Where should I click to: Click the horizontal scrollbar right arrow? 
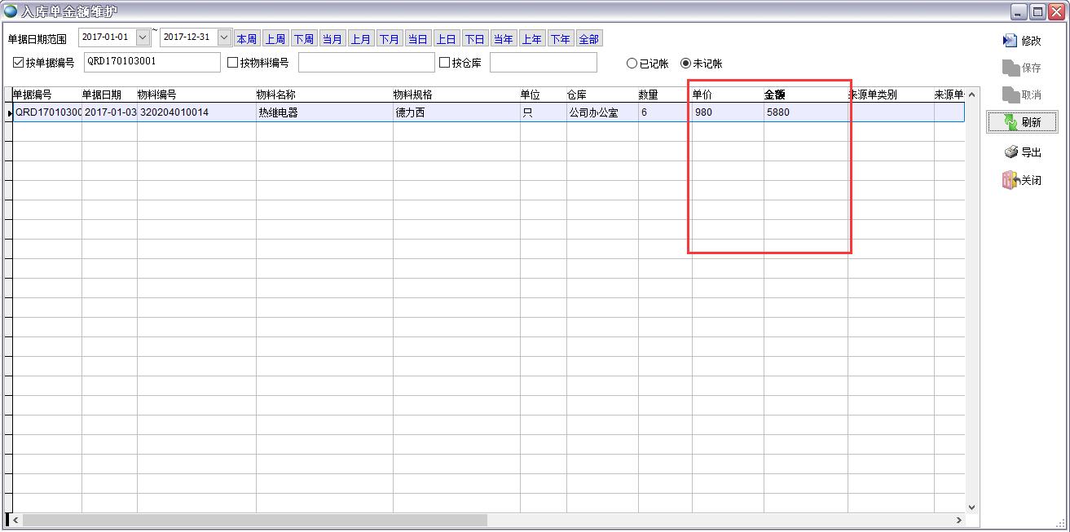(959, 520)
